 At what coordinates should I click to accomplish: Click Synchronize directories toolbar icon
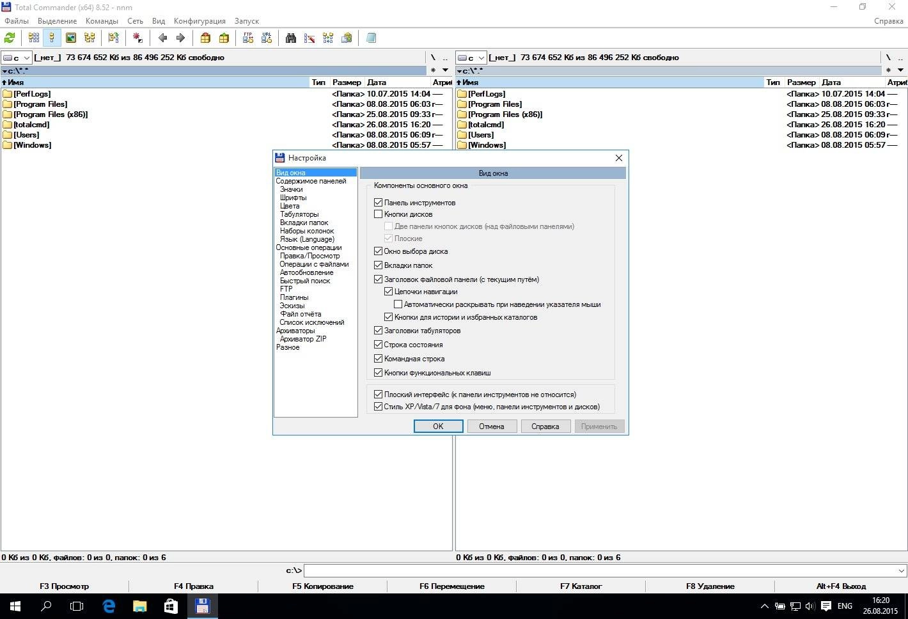(328, 38)
